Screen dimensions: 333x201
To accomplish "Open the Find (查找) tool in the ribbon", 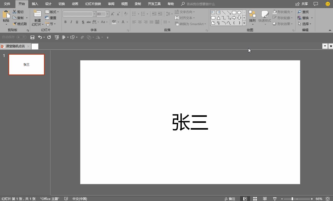I will (304, 12).
